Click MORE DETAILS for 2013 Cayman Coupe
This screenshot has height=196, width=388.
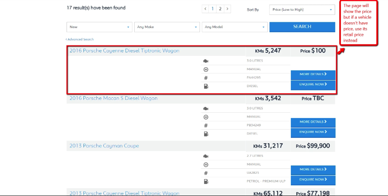click(x=313, y=170)
